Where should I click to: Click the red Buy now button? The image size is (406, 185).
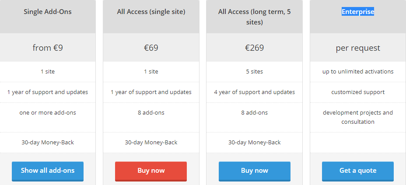(151, 171)
